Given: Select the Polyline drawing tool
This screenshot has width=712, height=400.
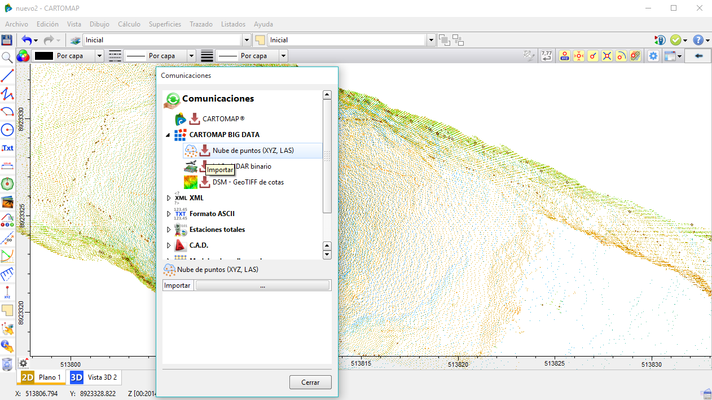Looking at the screenshot, I should (x=7, y=94).
